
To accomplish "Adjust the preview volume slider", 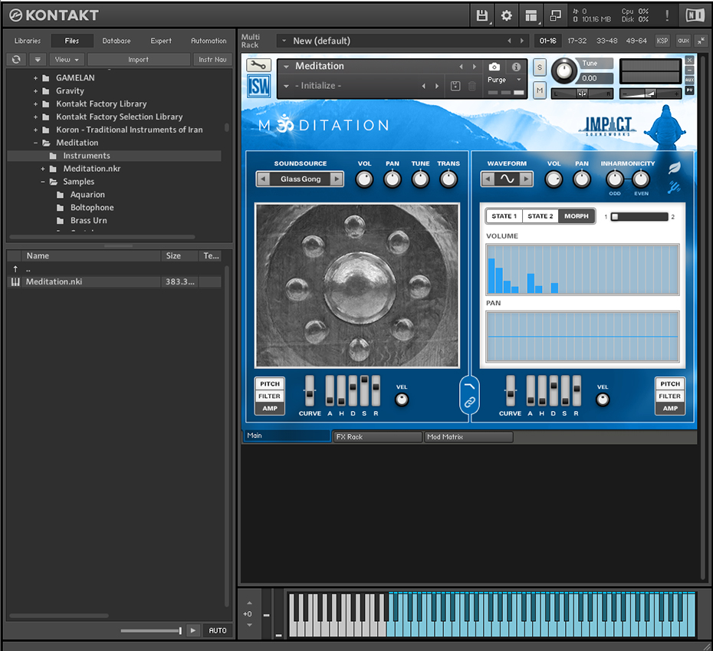I will click(152, 630).
